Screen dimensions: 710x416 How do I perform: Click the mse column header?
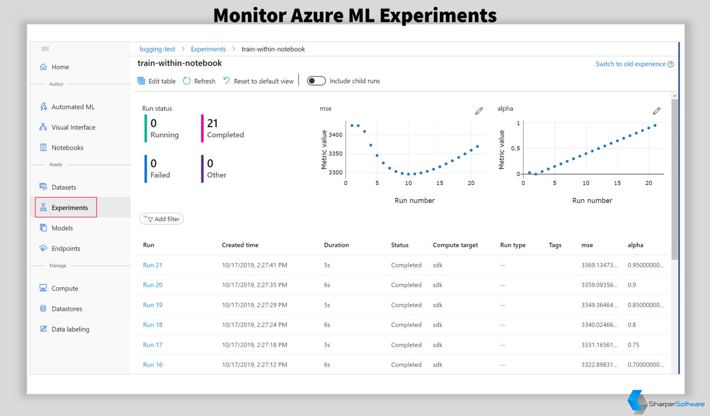pyautogui.click(x=587, y=245)
